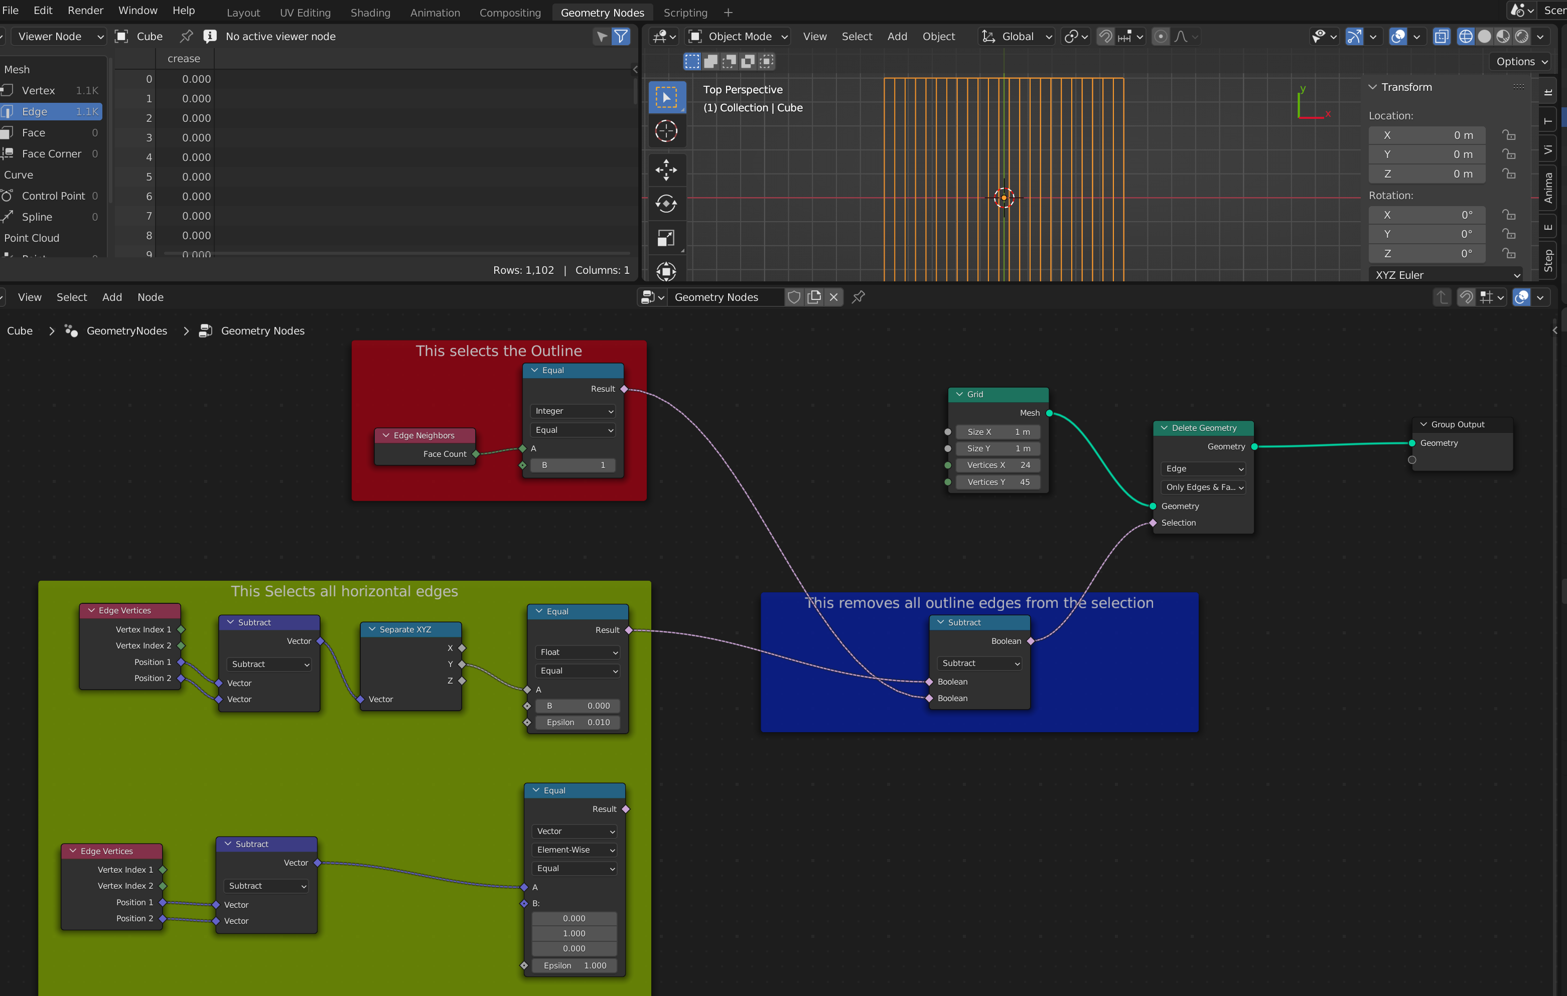The width and height of the screenshot is (1567, 996).
Task: Pin the node editor tree
Action: (x=859, y=297)
